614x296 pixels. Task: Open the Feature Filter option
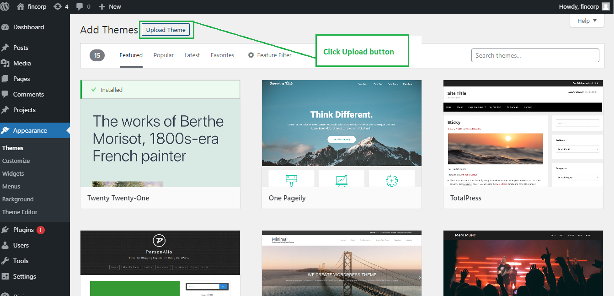tap(269, 55)
